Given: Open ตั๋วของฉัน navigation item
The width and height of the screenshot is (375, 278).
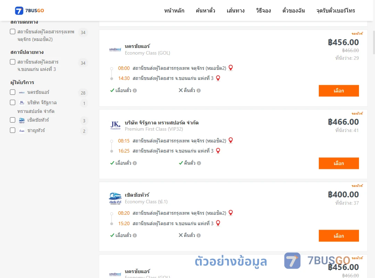Looking at the screenshot, I should click(x=293, y=10).
